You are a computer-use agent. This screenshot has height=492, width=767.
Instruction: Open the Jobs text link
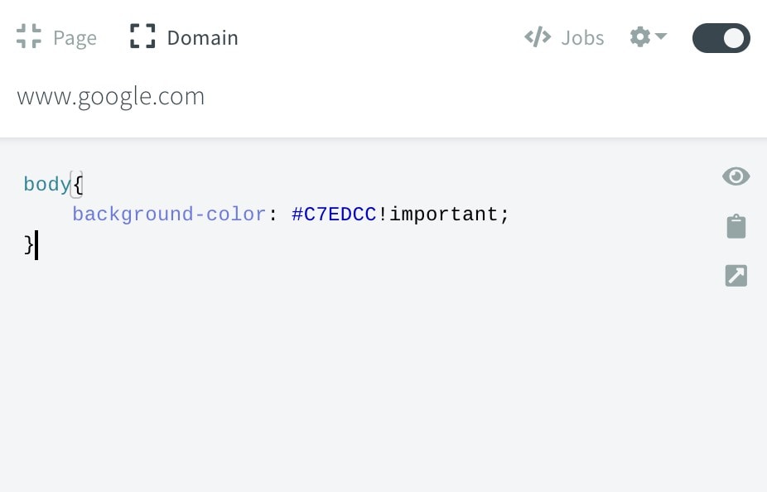tap(582, 37)
